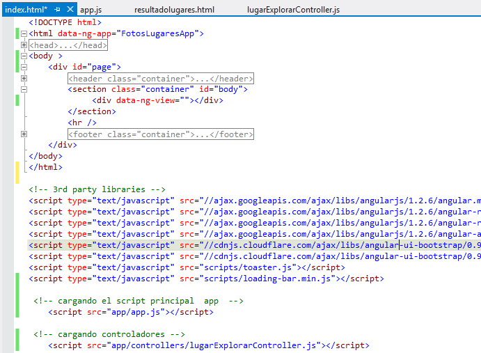The image size is (481, 353).
Task: Open the resultadolugares.html tab
Action: 174,10
